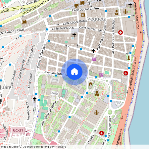Screen dimensions: 149x149
Task: Click the church cross at the top-right corner
Action: (x=130, y=5)
